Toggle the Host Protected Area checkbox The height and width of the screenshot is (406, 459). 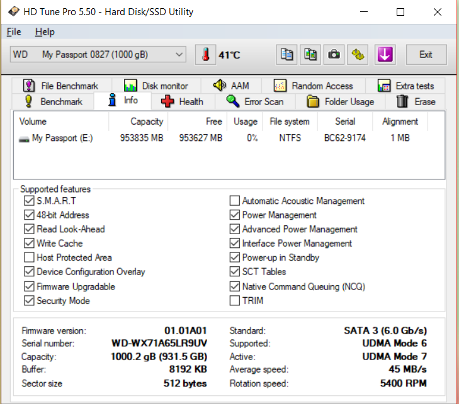pos(29,257)
